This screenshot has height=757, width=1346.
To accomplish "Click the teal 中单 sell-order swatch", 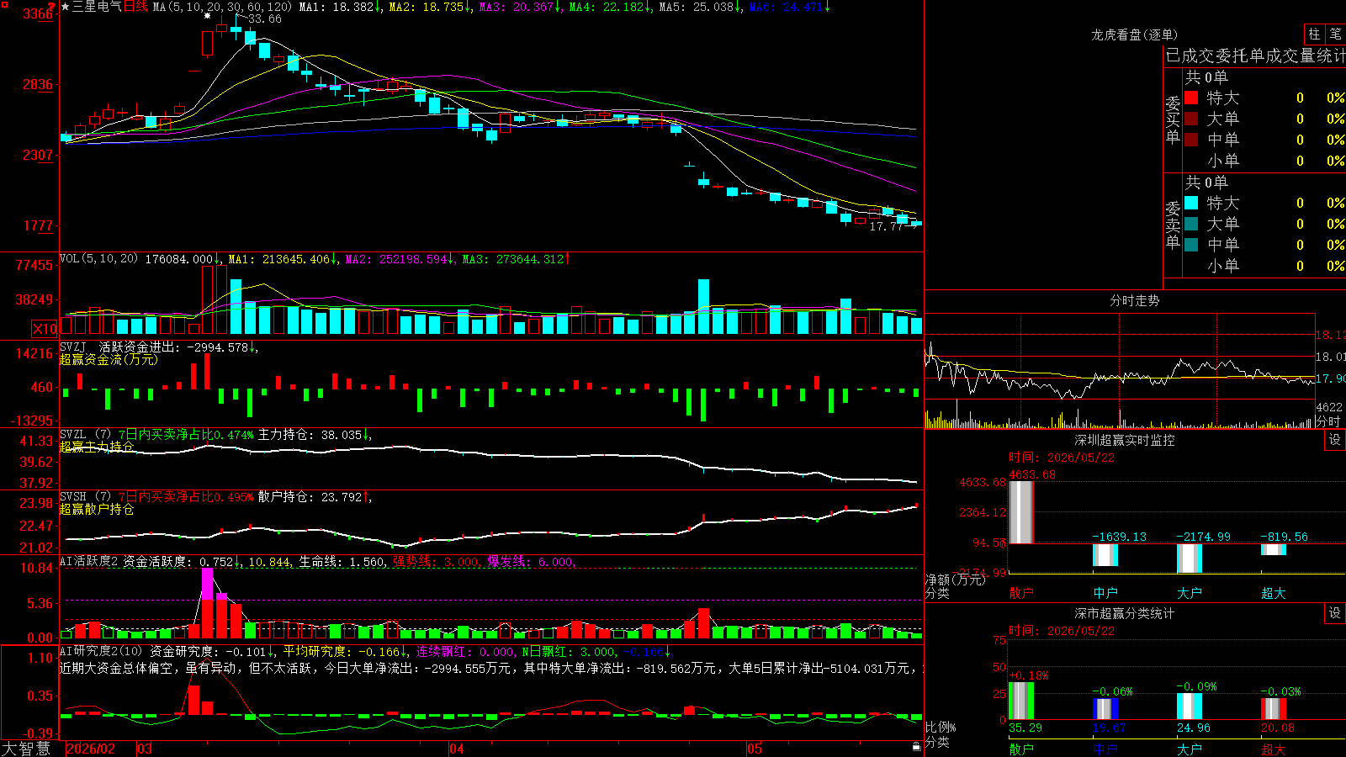I will 1191,244.
